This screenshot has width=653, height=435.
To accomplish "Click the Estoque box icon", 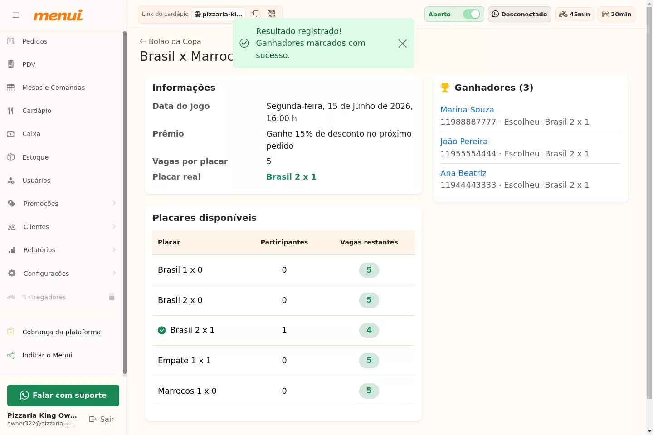I will (x=11, y=157).
